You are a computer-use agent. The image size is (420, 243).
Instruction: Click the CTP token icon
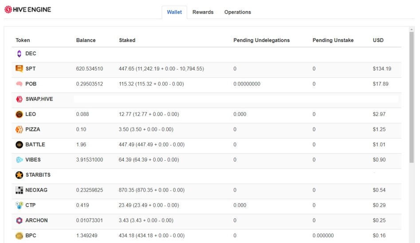pyautogui.click(x=19, y=205)
